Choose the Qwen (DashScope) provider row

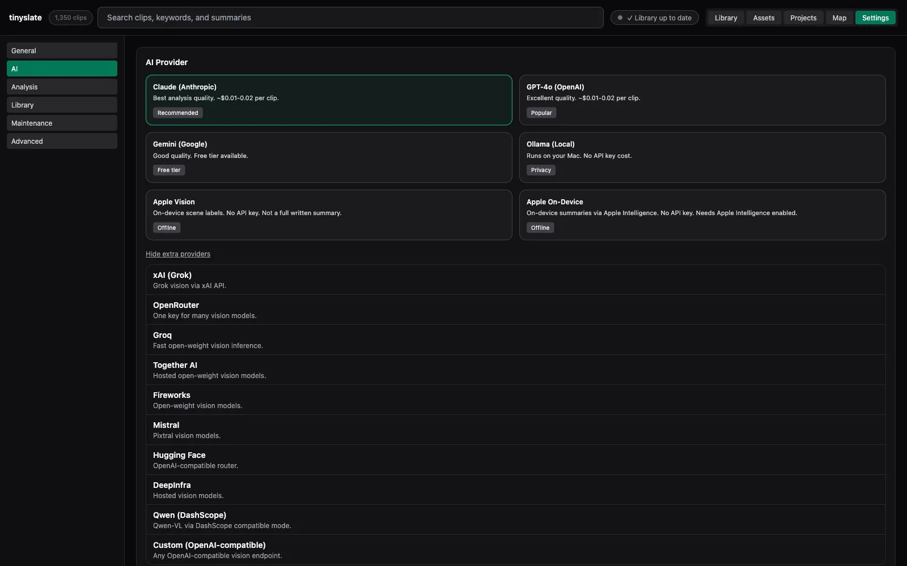pos(516,520)
